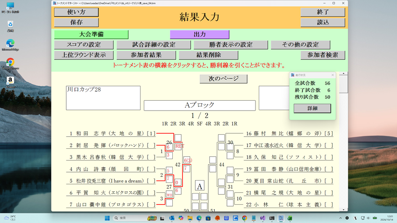Image resolution: width=397 pixels, height=223 pixels.
Task: Select player 山口 嚢中錐 entry
Action: point(111,204)
